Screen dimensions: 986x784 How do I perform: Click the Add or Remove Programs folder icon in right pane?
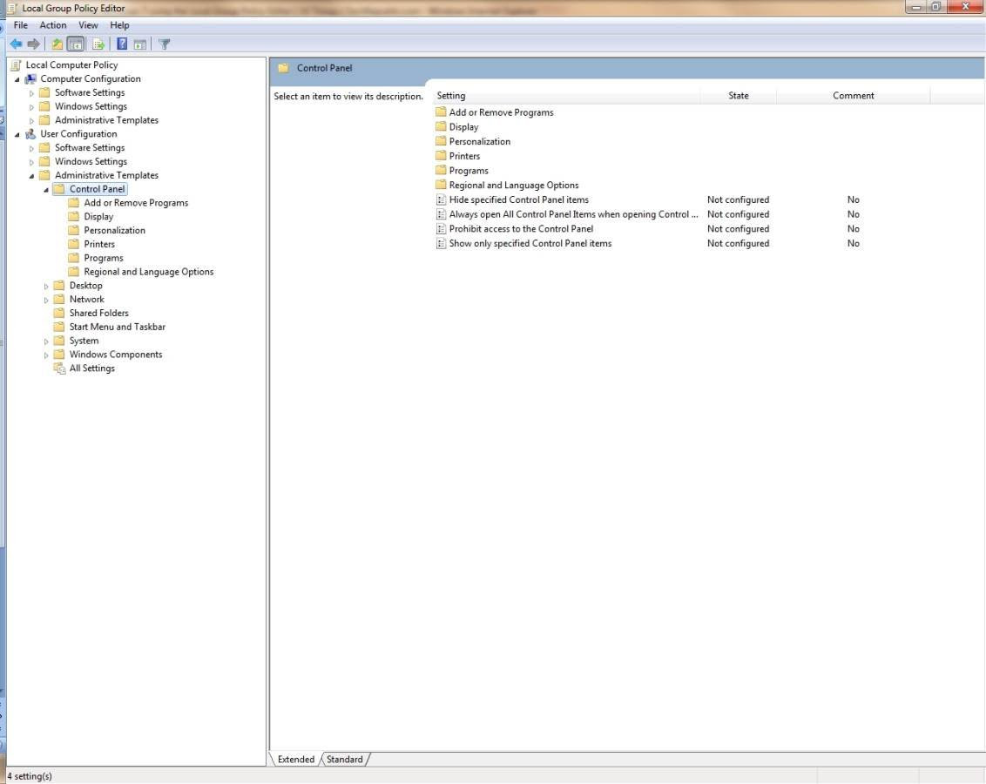click(441, 112)
